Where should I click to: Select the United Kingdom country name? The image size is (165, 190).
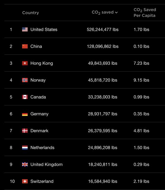[47, 165]
